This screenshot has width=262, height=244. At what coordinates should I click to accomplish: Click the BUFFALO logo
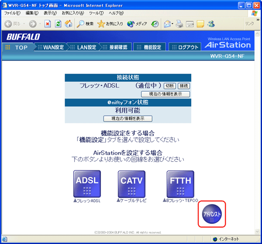(x=23, y=37)
